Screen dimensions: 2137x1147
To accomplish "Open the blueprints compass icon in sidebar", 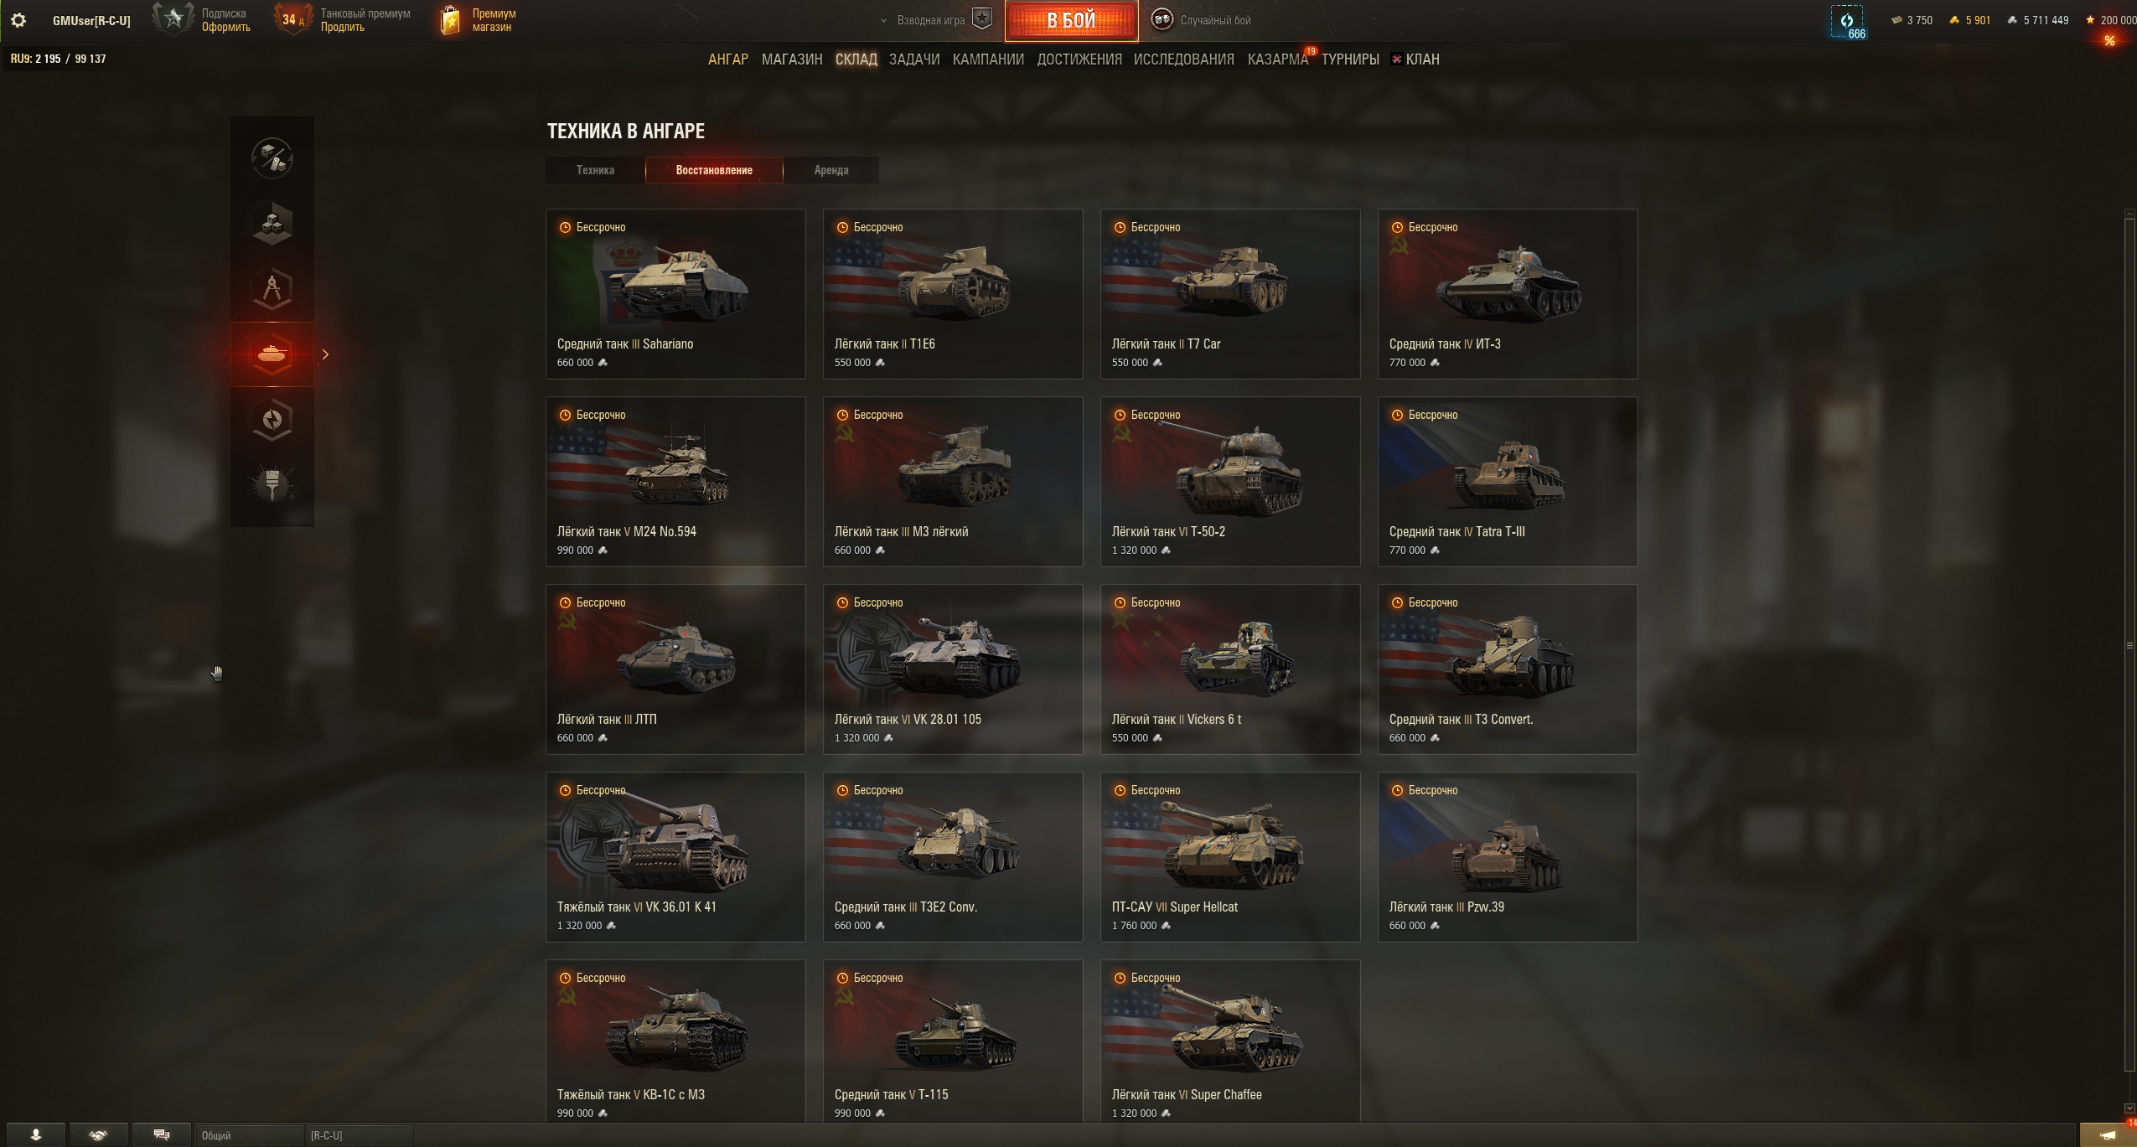I will pyautogui.click(x=272, y=289).
